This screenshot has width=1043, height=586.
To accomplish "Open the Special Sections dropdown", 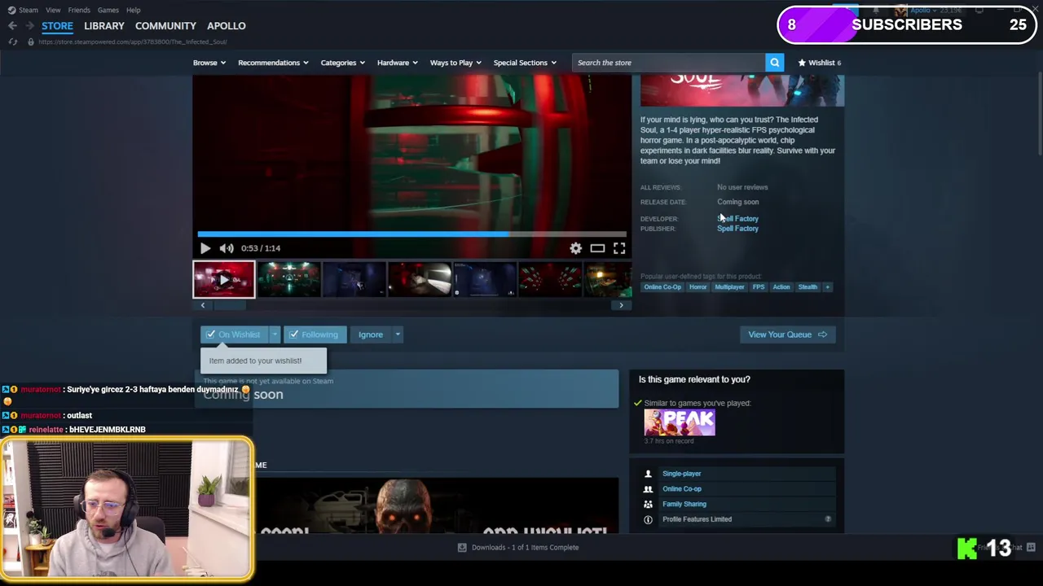I will [525, 63].
